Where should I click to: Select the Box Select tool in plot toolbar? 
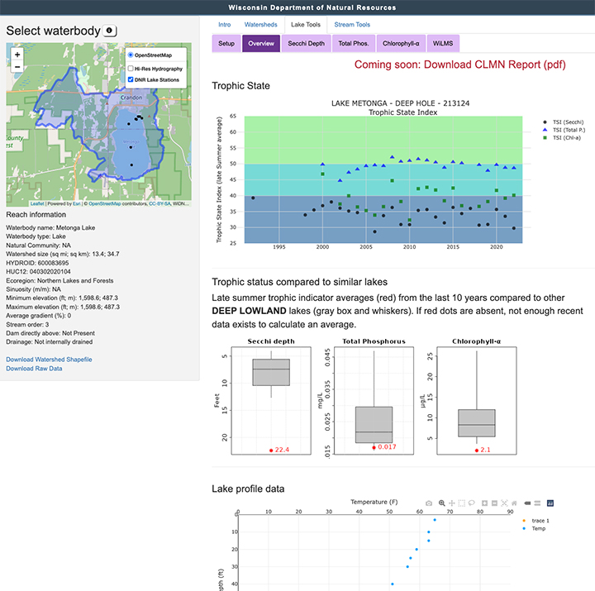point(461,503)
